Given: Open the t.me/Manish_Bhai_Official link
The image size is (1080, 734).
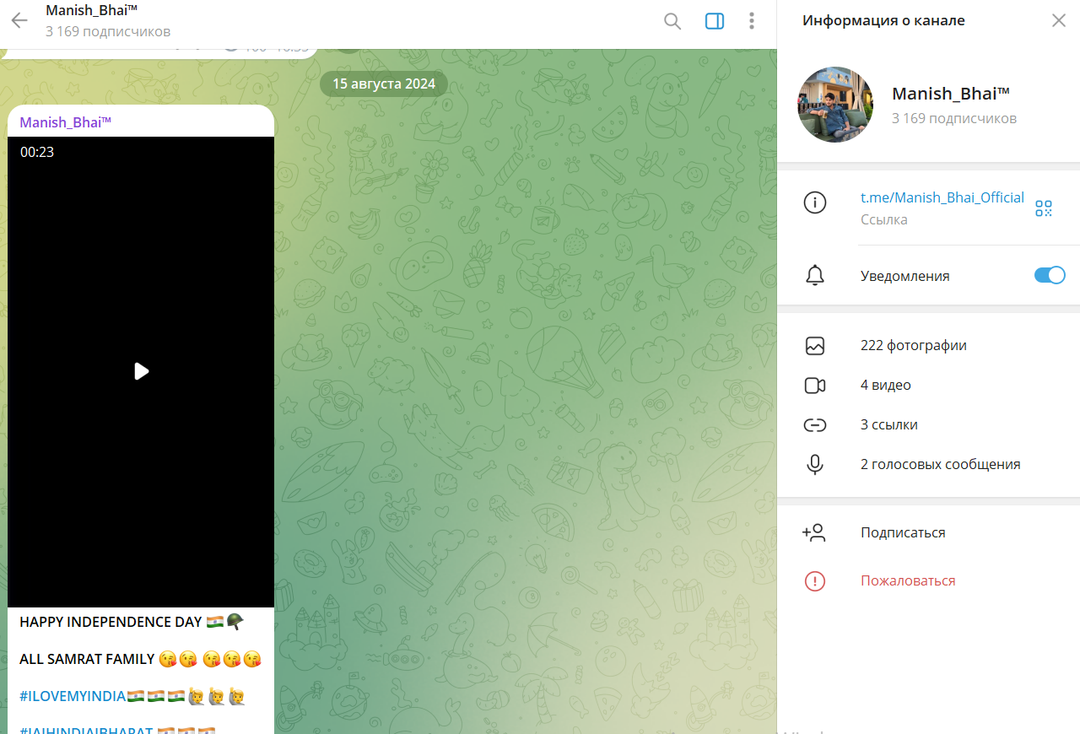Looking at the screenshot, I should 942,197.
